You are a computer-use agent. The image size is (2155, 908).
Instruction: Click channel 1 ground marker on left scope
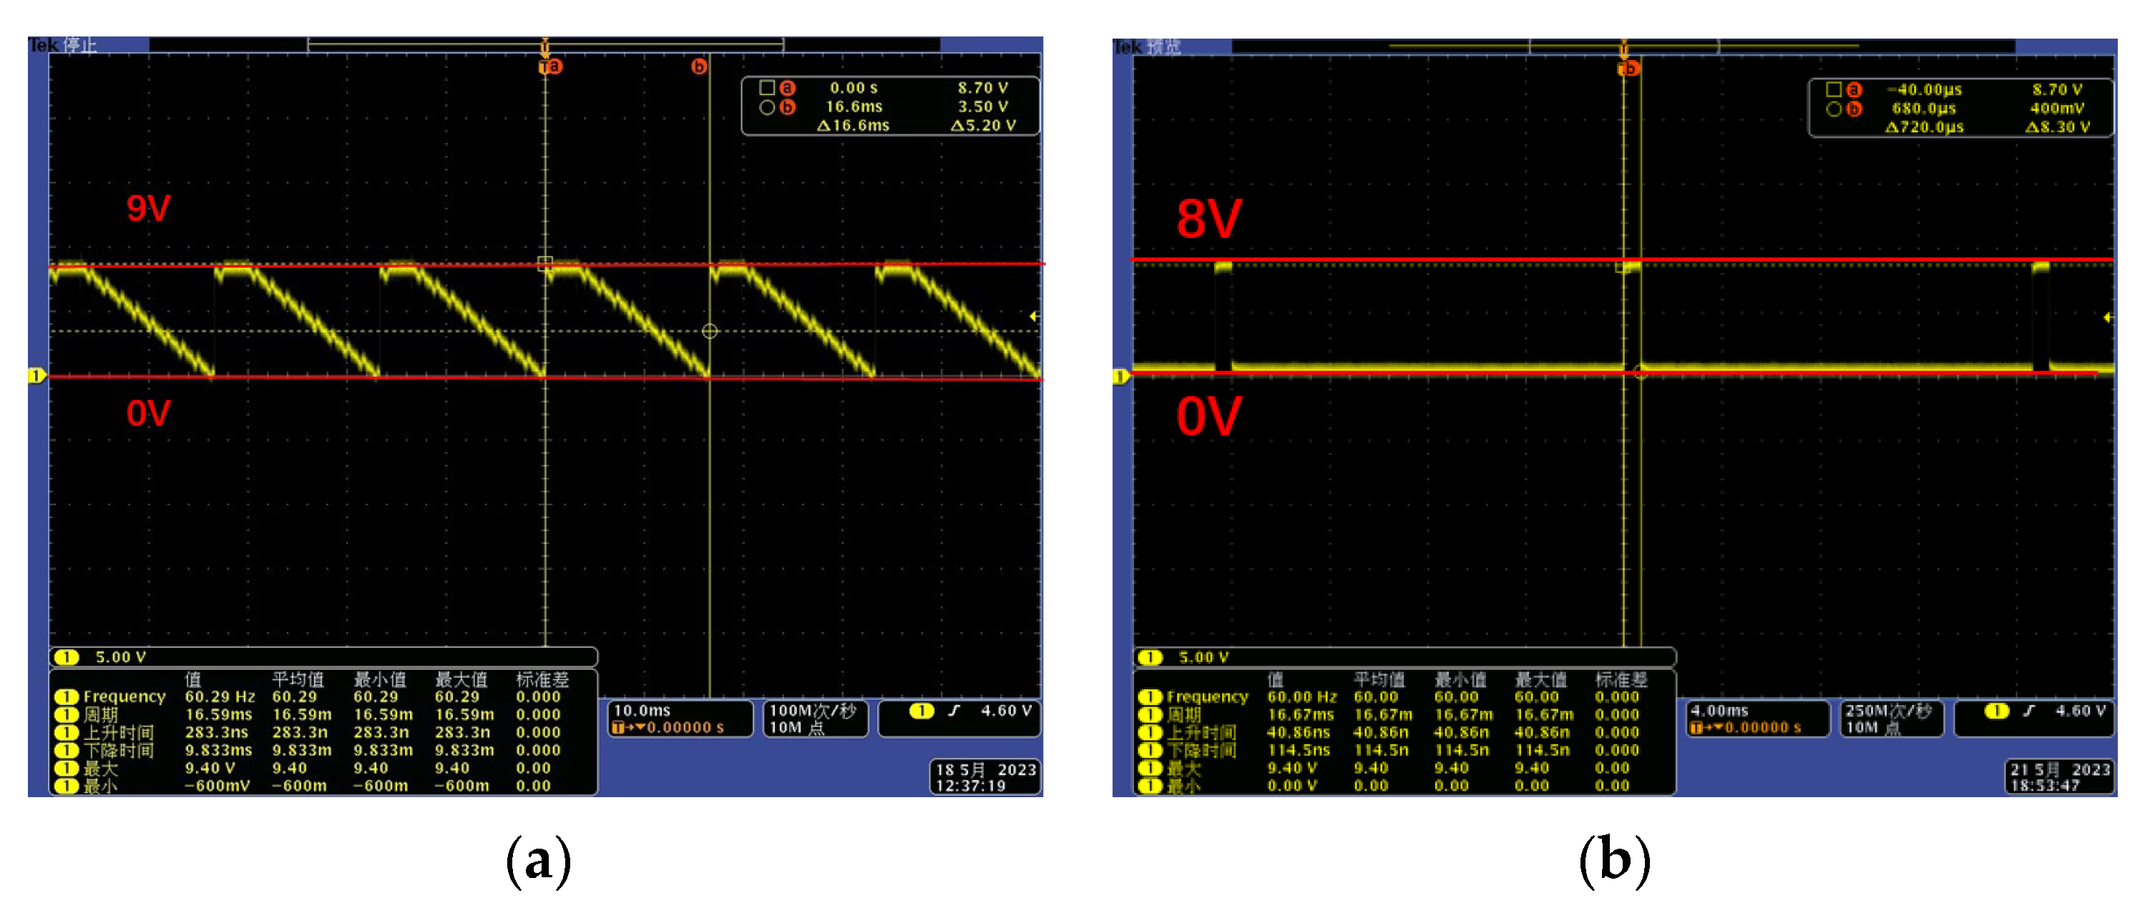36,375
